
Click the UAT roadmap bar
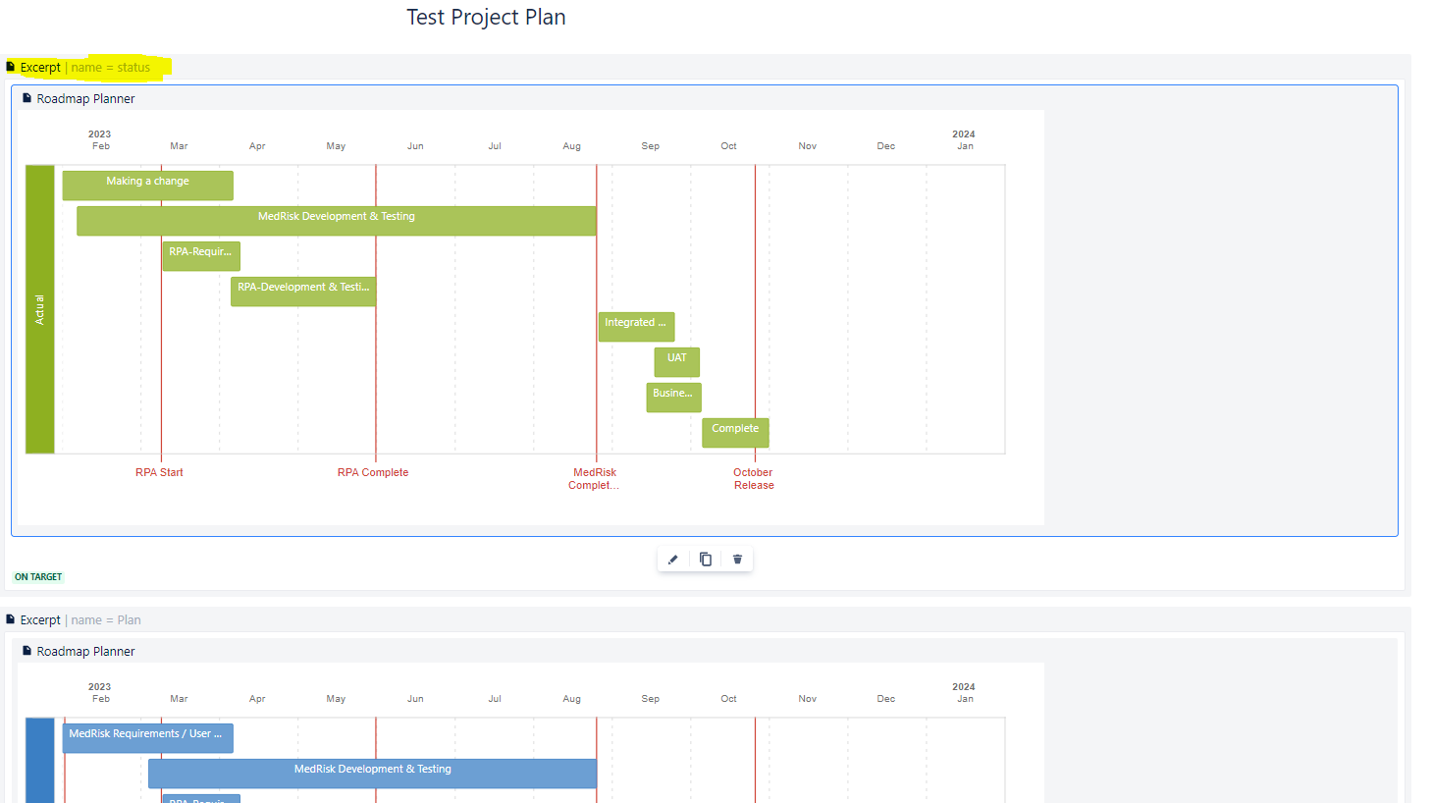coord(677,362)
